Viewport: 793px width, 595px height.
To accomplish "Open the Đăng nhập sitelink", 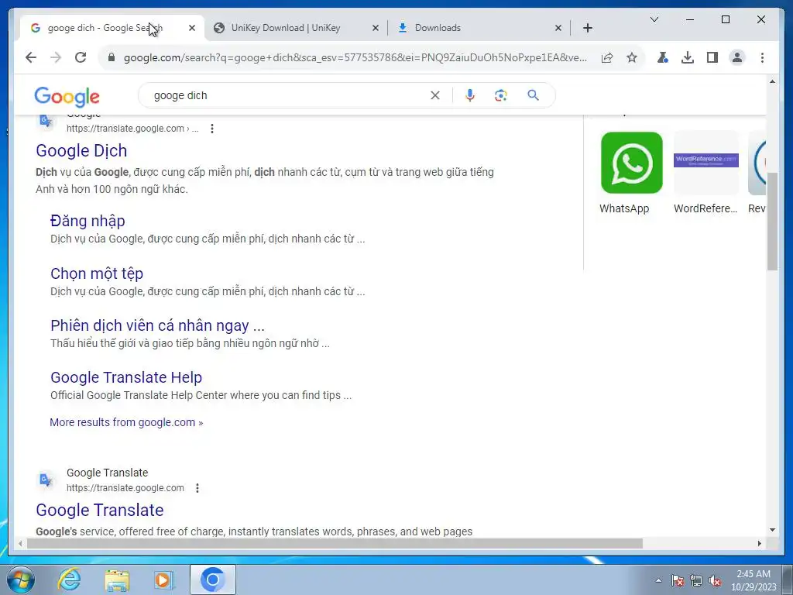I will click(88, 221).
